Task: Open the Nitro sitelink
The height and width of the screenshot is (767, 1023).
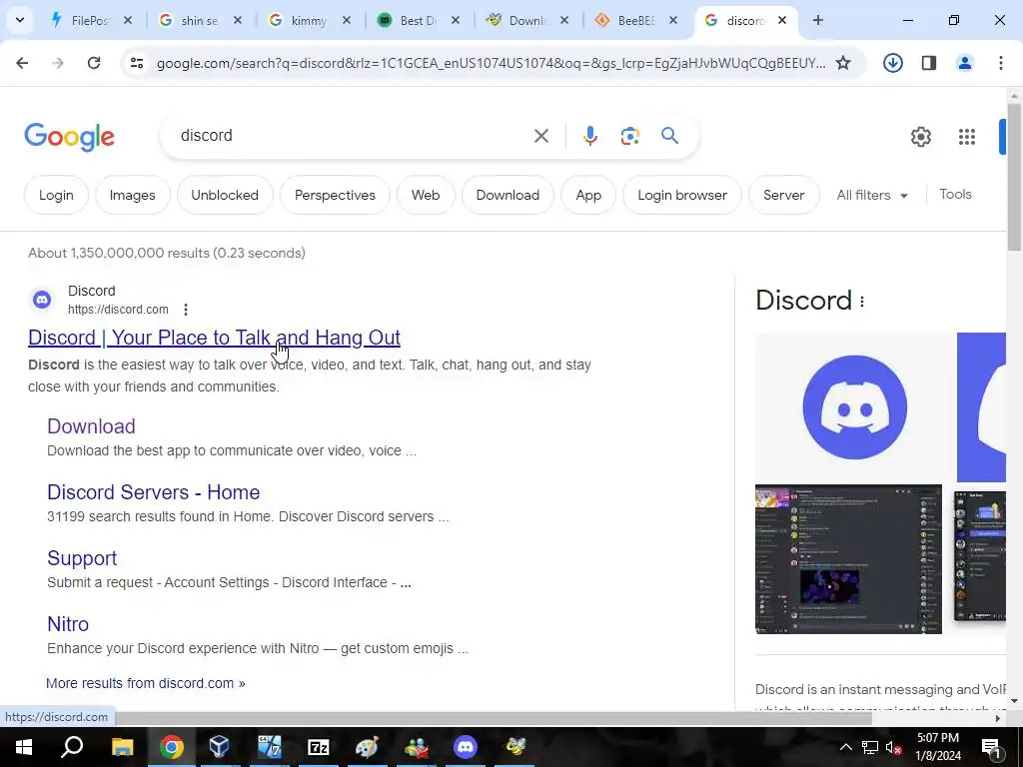Action: (68, 624)
